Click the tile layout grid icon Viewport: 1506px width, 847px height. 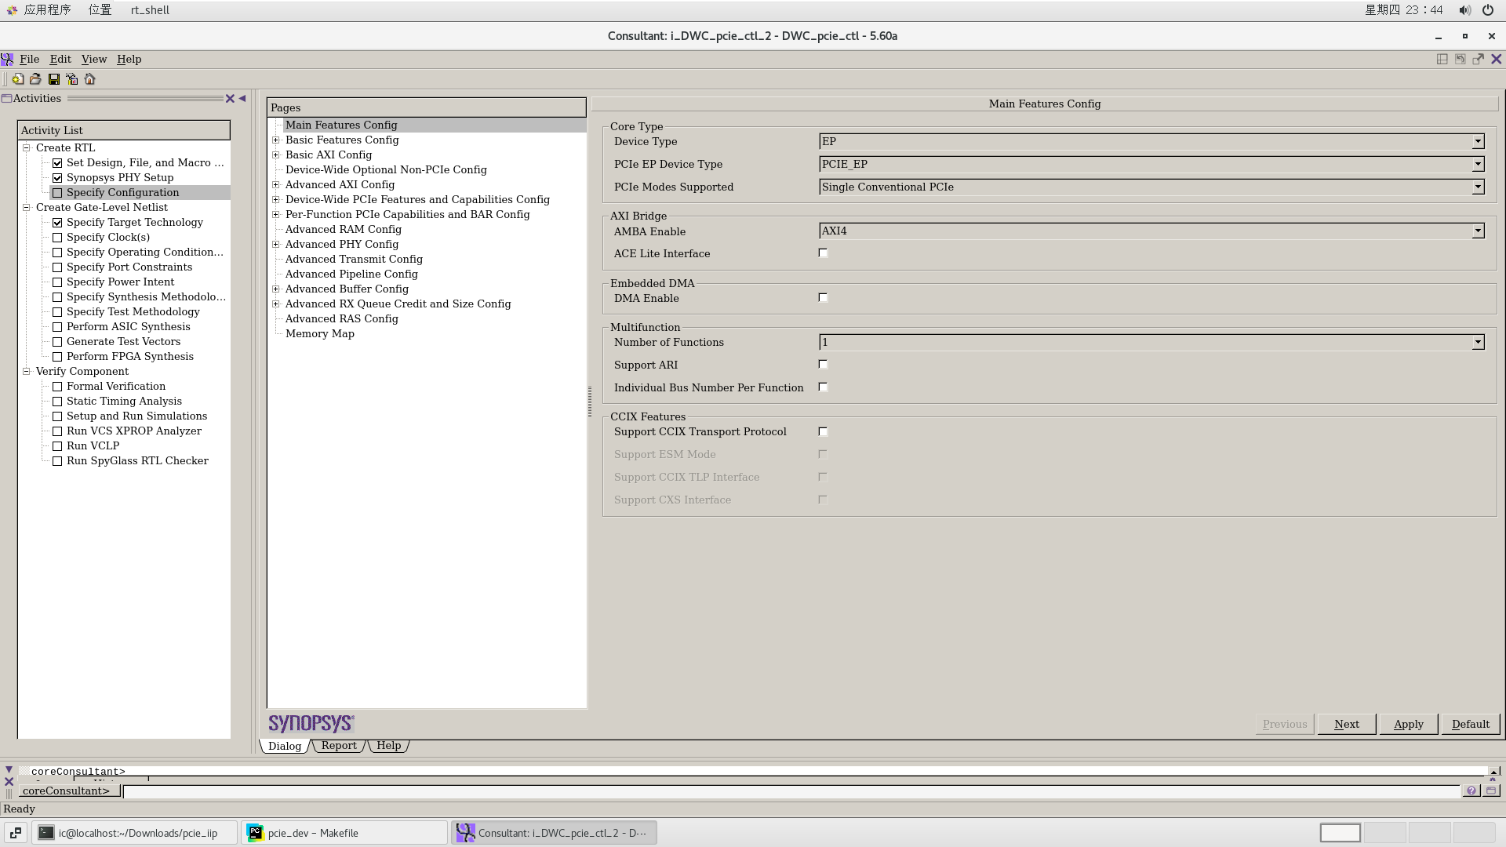(x=1442, y=60)
